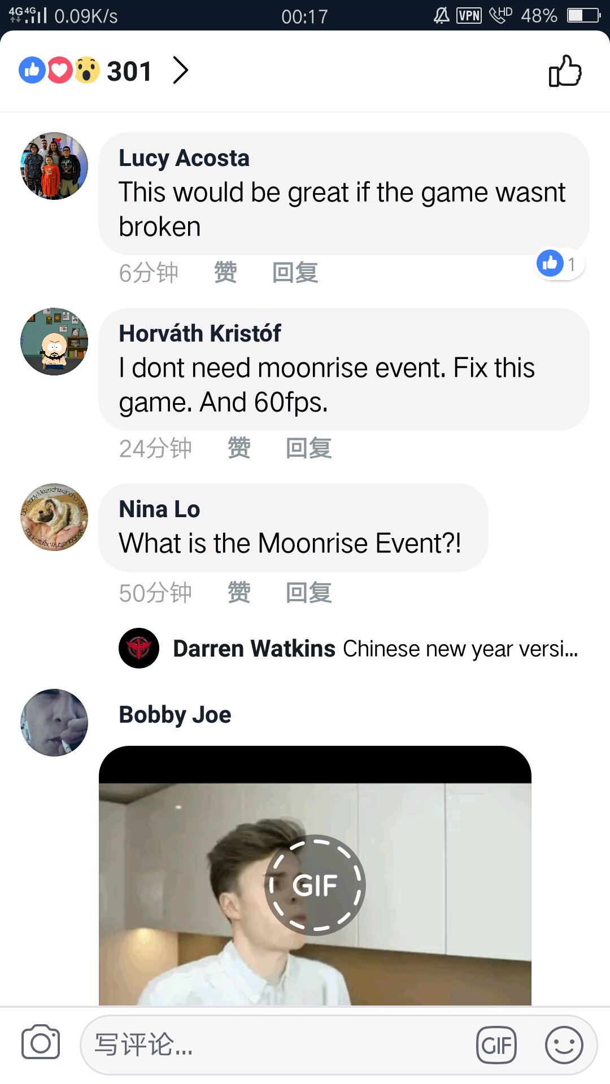
Task: Expand reactions list via chevron next to 301
Action: click(x=180, y=71)
